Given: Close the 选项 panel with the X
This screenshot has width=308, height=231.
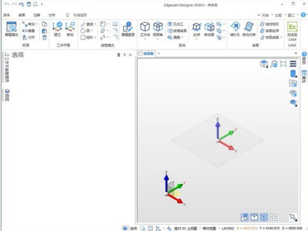Looking at the screenshot, I should 130,55.
